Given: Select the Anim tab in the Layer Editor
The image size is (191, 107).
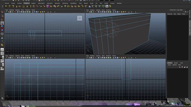Looking at the screenshot, I should [181, 63].
